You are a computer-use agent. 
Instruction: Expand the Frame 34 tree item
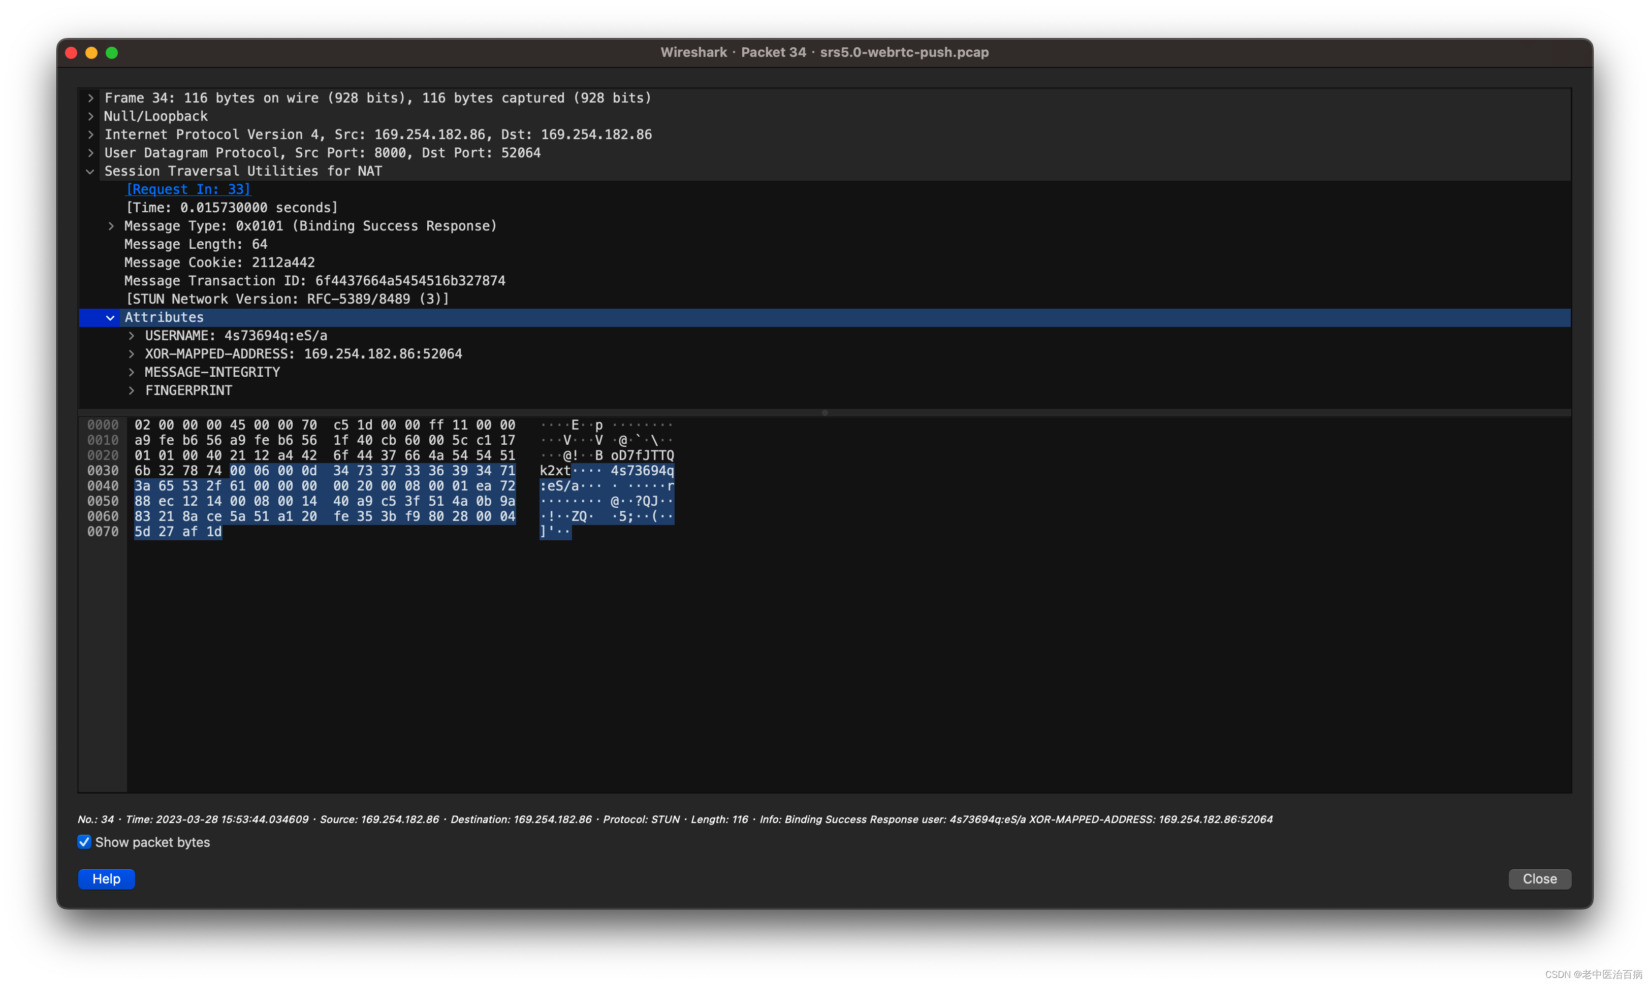(x=91, y=97)
